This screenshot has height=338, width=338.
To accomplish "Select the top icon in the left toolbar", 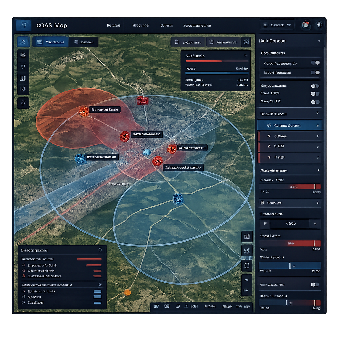I will pyautogui.click(x=23, y=55).
